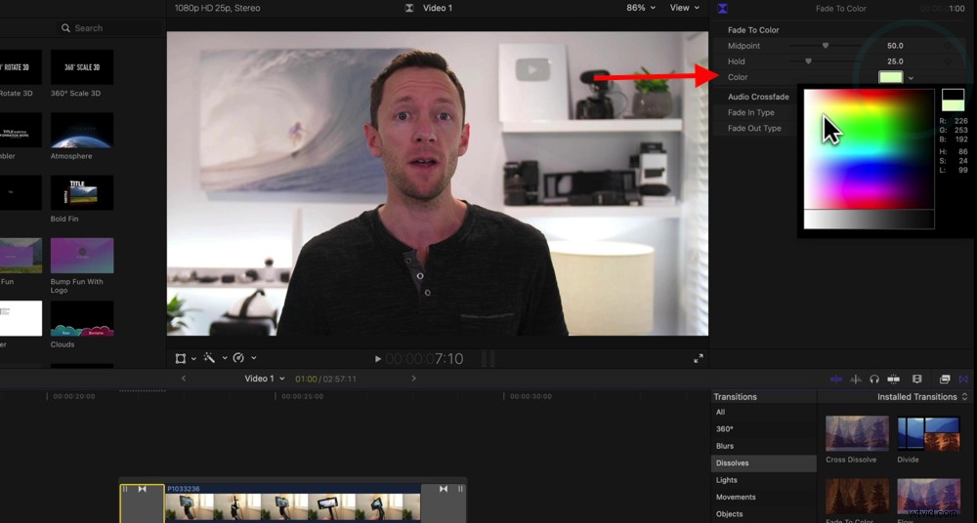Click the Video 1 viewer title

pos(438,8)
